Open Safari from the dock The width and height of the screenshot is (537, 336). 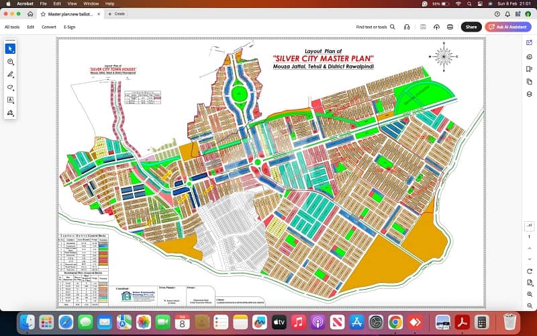(66, 323)
